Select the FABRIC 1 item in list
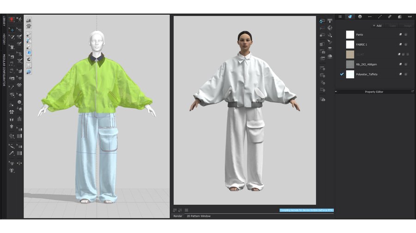416x233 pixels. [x=362, y=45]
